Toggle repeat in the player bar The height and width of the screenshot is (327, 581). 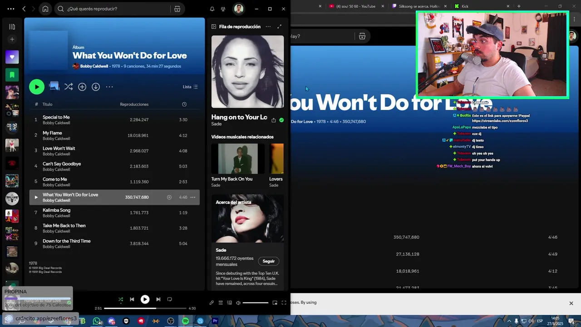(170, 299)
